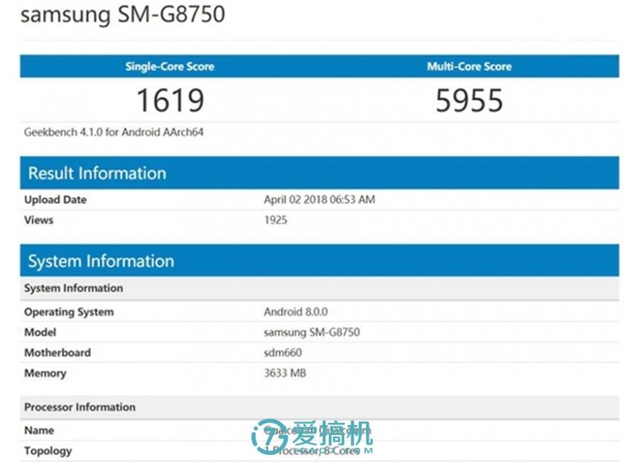Screen dimensions: 625x462
Task: Select the processor Name row
Action: [39, 430]
